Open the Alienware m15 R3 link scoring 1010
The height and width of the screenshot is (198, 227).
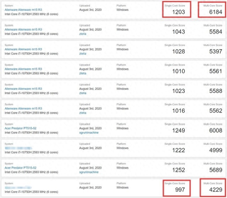(23, 69)
